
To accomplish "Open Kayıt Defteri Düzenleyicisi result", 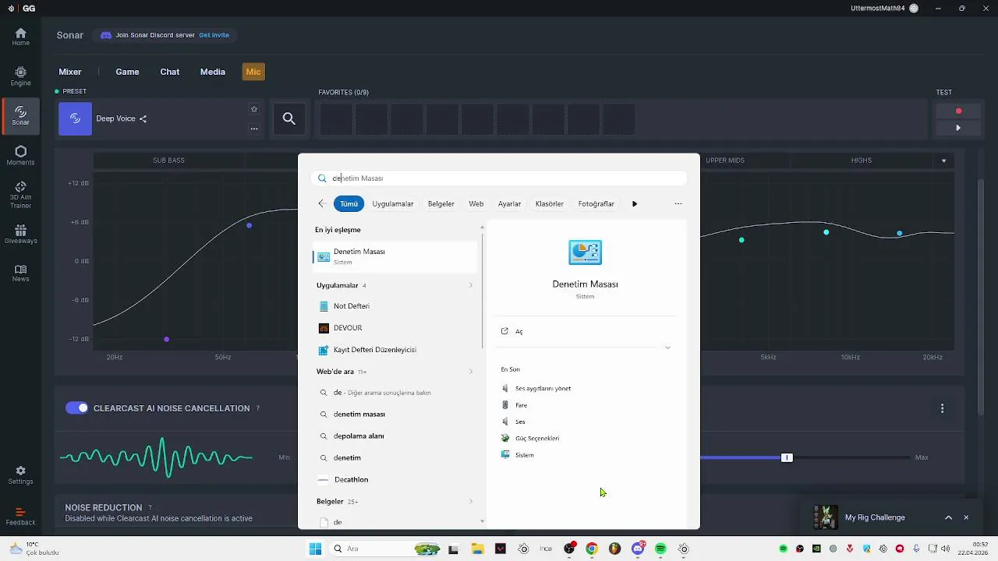I will (395, 350).
